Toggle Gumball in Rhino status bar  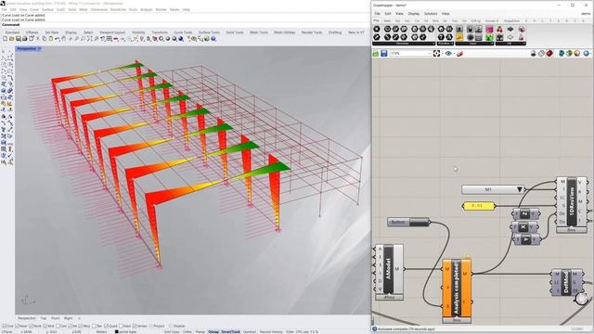(250, 332)
